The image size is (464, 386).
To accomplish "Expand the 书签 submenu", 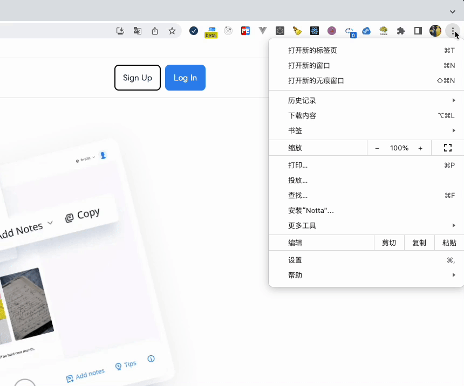I will pos(366,131).
